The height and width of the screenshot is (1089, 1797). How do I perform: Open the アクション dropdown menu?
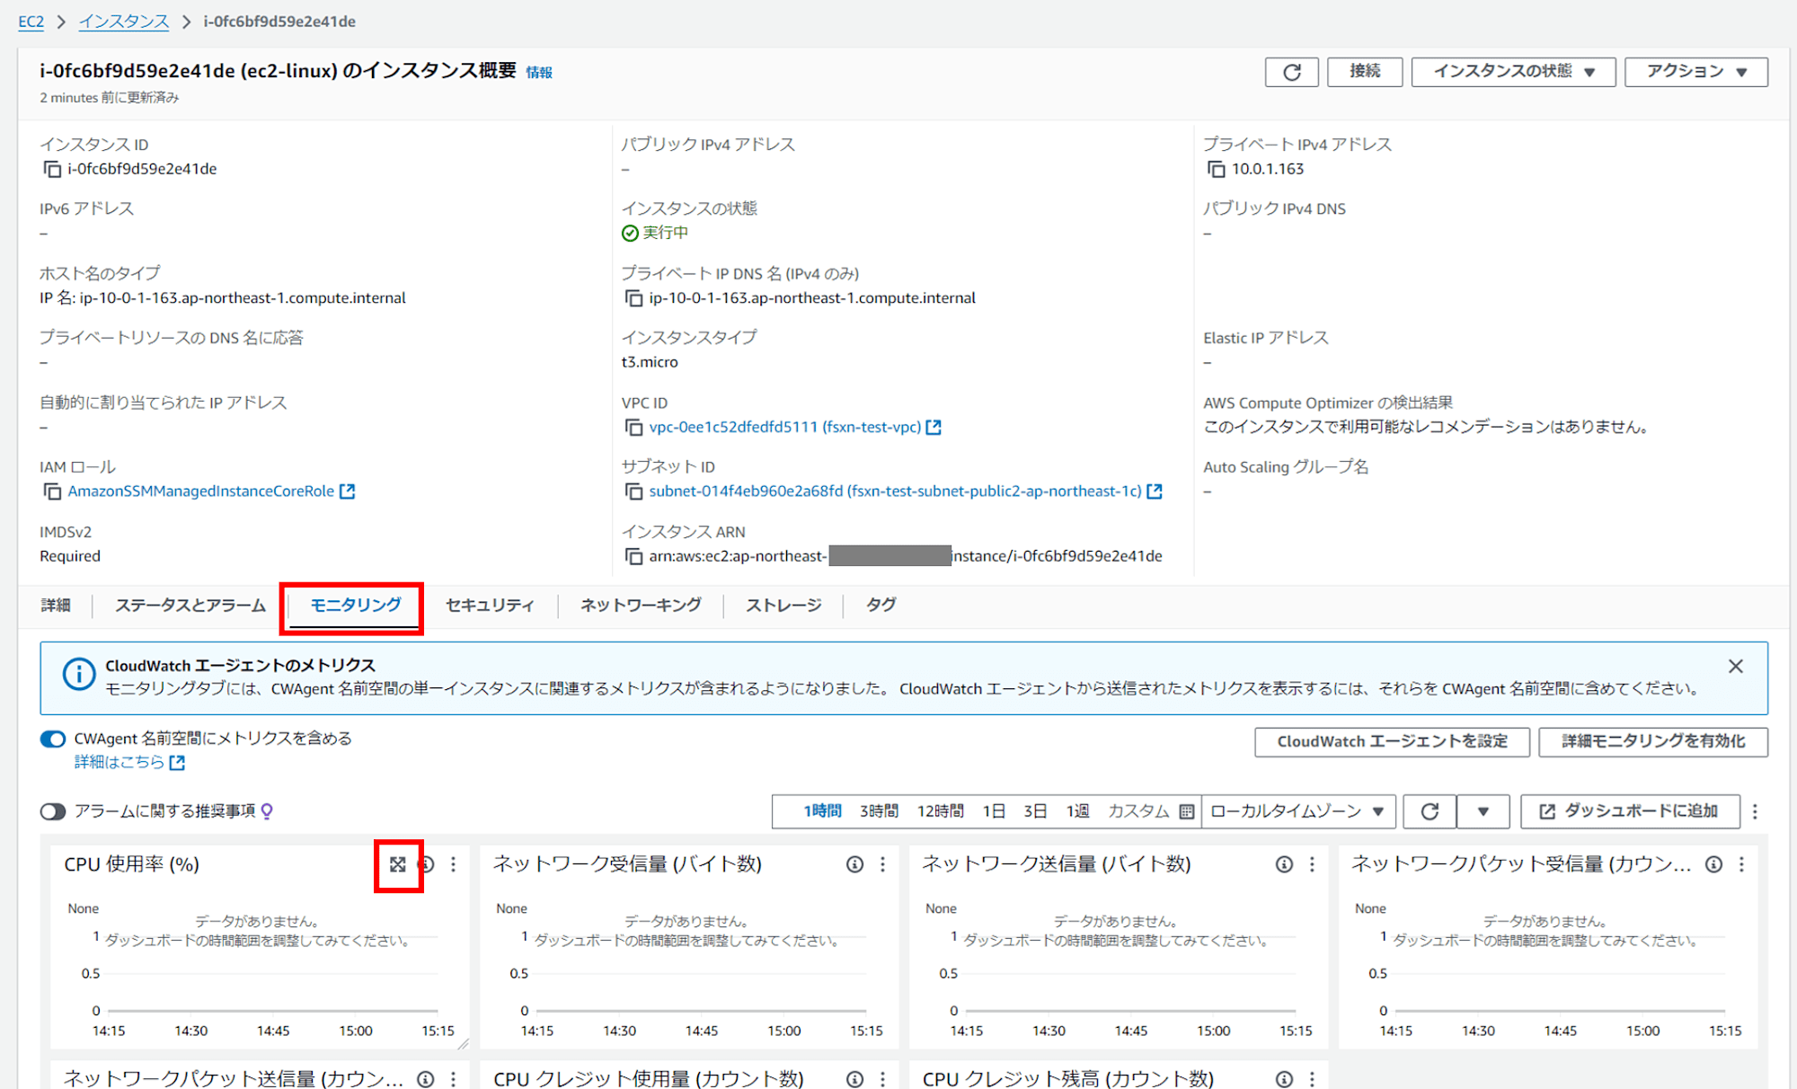(1695, 72)
